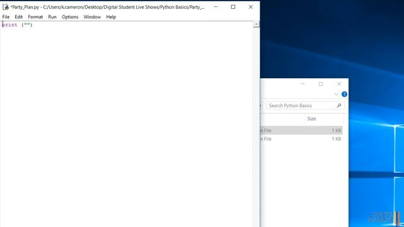The width and height of the screenshot is (404, 227).
Task: Close the File Explorer window
Action: coord(339,84)
